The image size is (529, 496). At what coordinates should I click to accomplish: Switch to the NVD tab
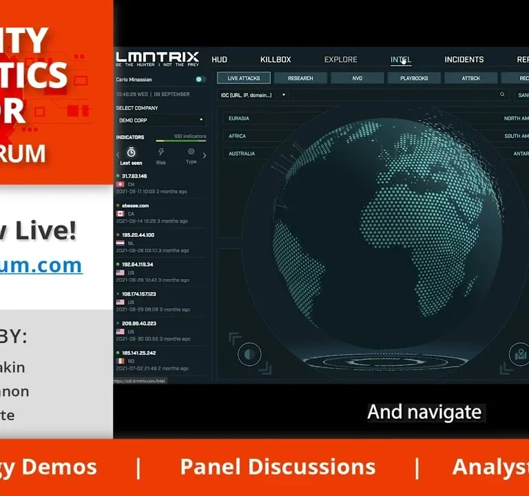coord(357,78)
